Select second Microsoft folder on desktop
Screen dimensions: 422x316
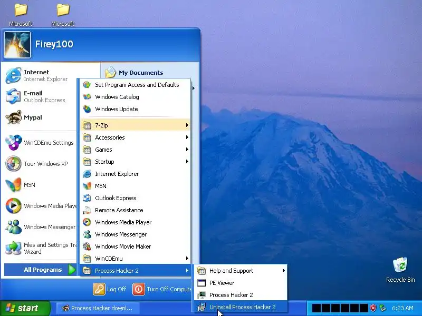[x=63, y=15]
